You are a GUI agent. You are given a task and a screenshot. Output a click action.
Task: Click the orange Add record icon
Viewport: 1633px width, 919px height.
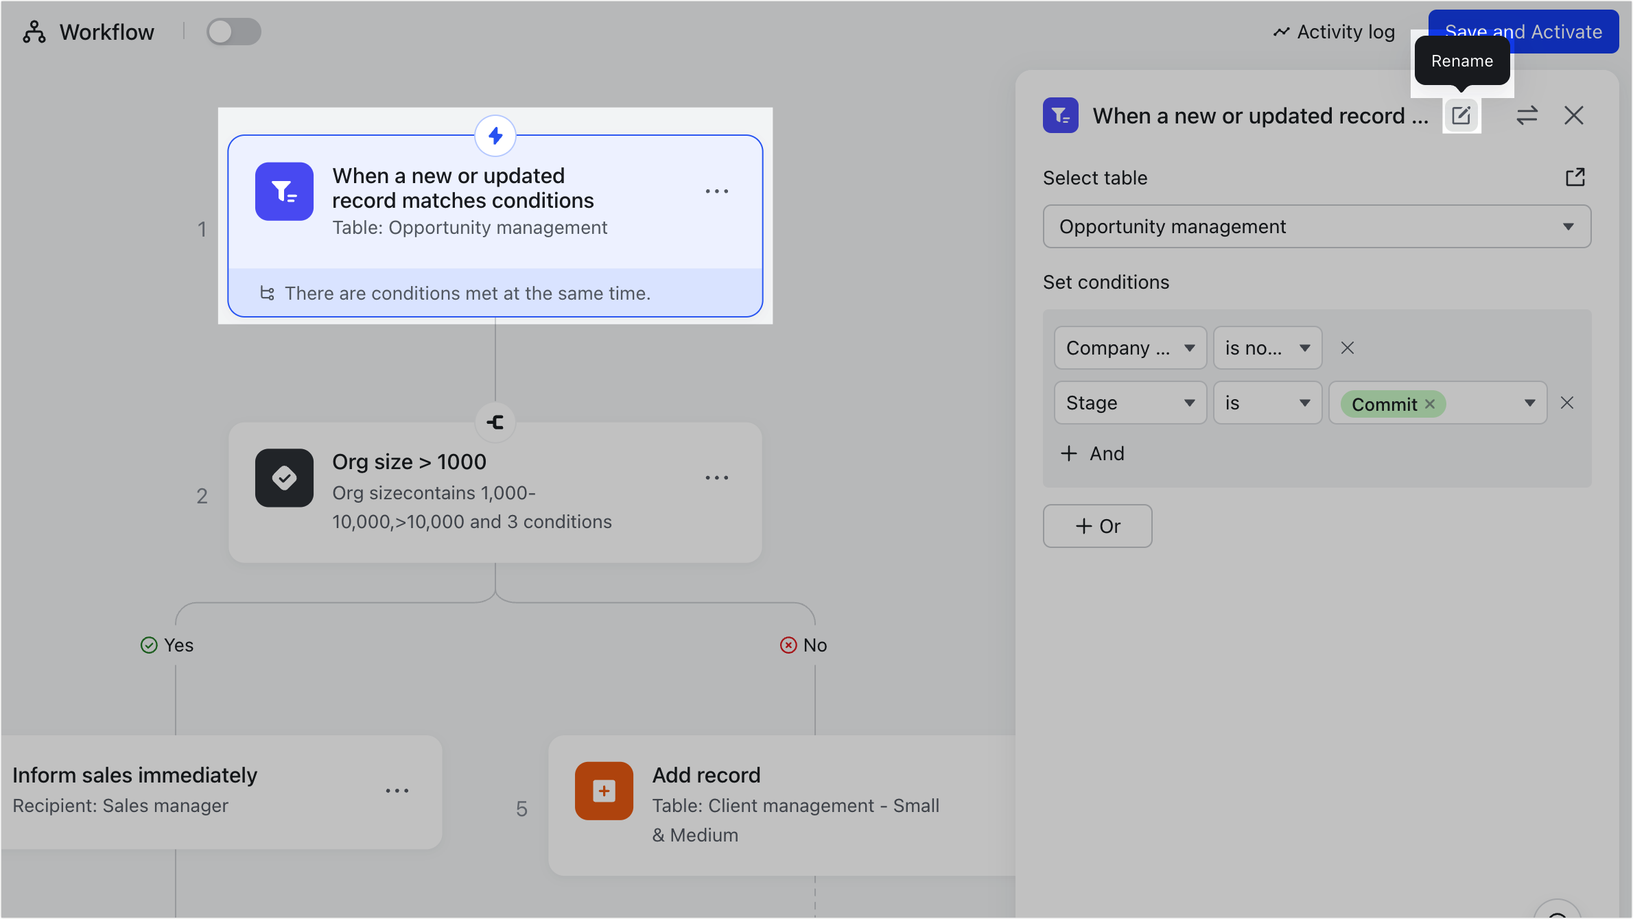click(x=604, y=791)
